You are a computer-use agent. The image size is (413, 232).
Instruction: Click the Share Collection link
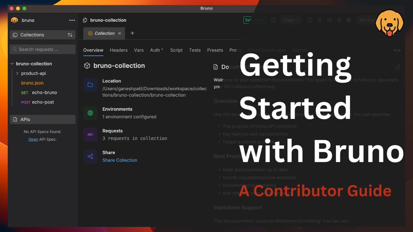click(120, 160)
